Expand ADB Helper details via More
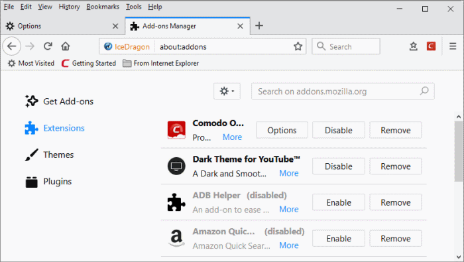The image size is (464, 262). pyautogui.click(x=289, y=210)
